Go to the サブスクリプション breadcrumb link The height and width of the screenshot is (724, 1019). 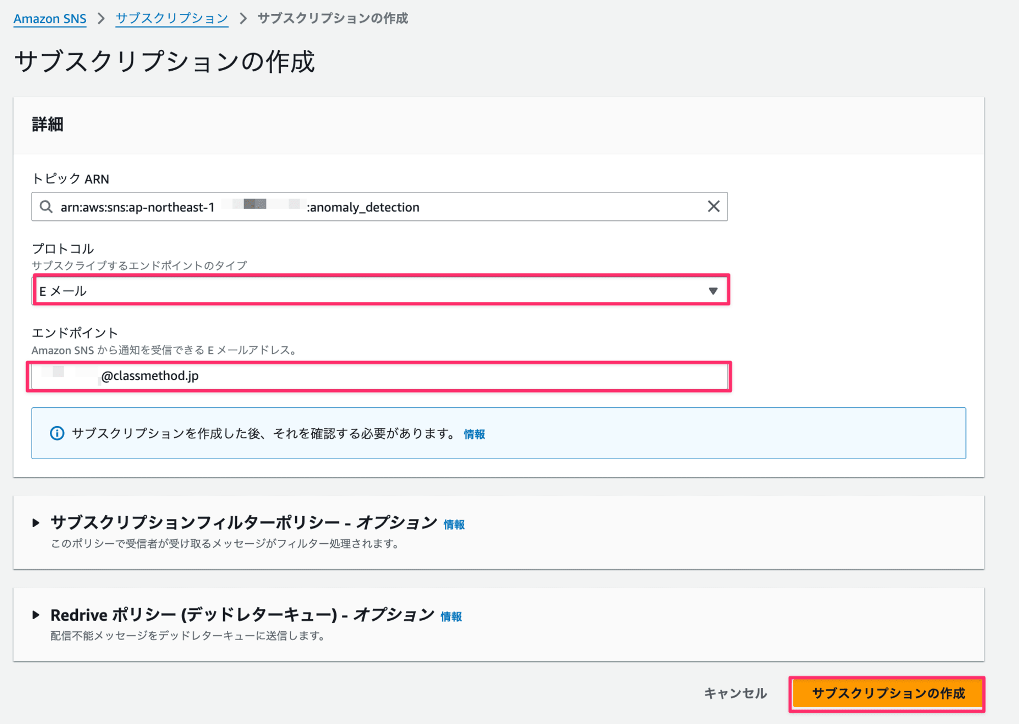[x=172, y=18]
